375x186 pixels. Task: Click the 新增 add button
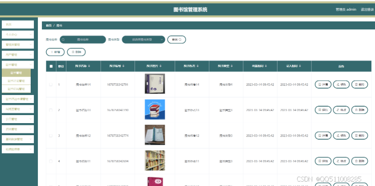point(55,52)
